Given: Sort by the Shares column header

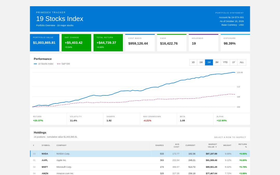Looking at the screenshot, I should 159,145.
